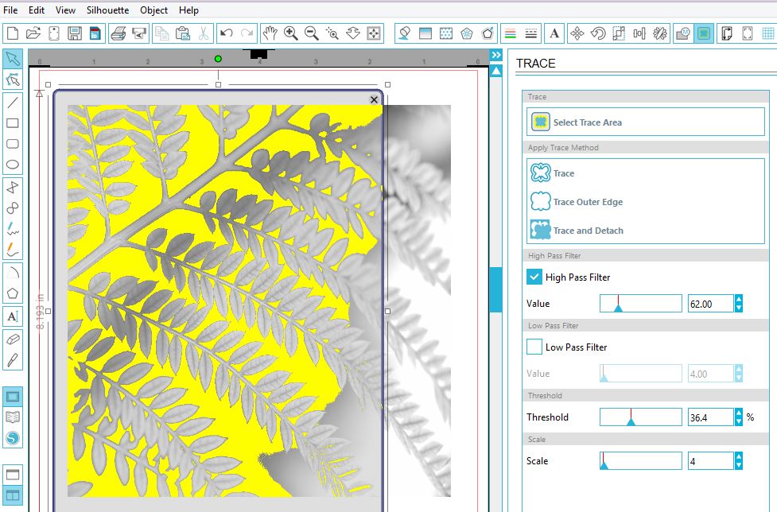Screen dimensions: 777x512
Task: Open the View menu
Action: 65,10
